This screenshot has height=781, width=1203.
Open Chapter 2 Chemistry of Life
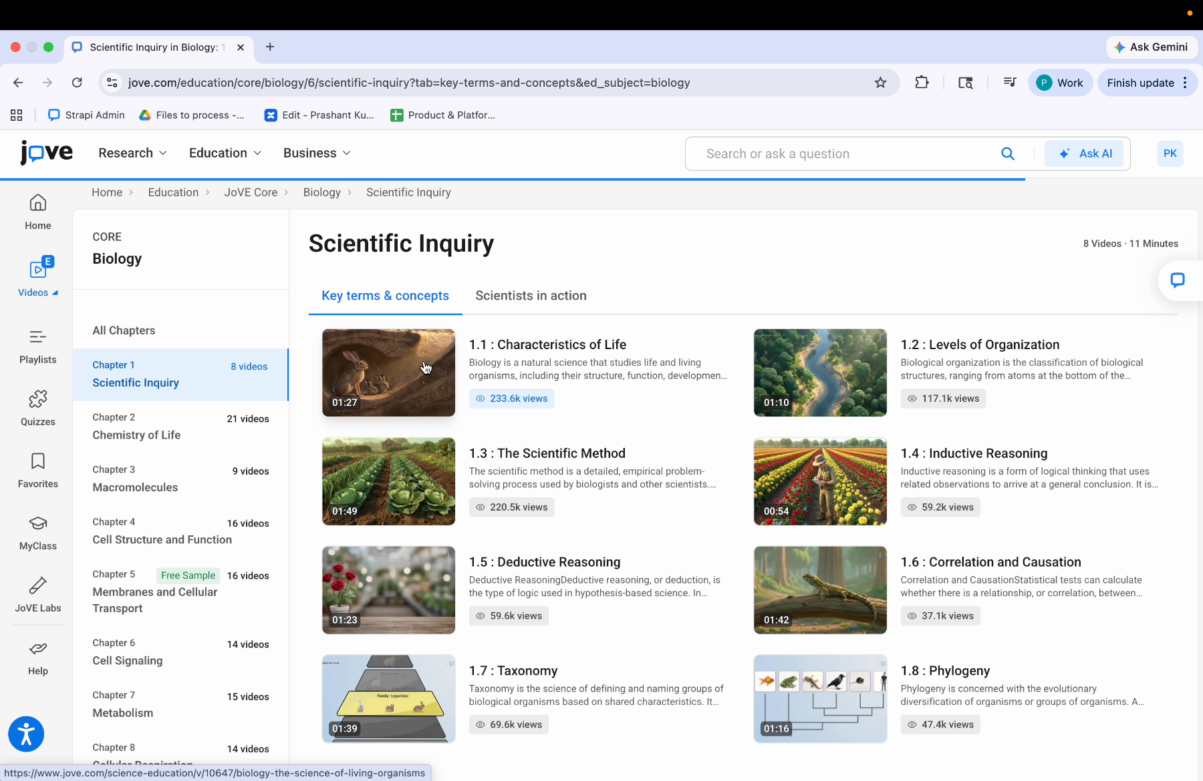click(x=180, y=427)
